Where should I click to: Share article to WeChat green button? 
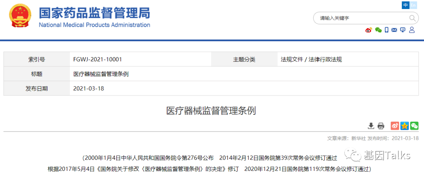click(414, 126)
